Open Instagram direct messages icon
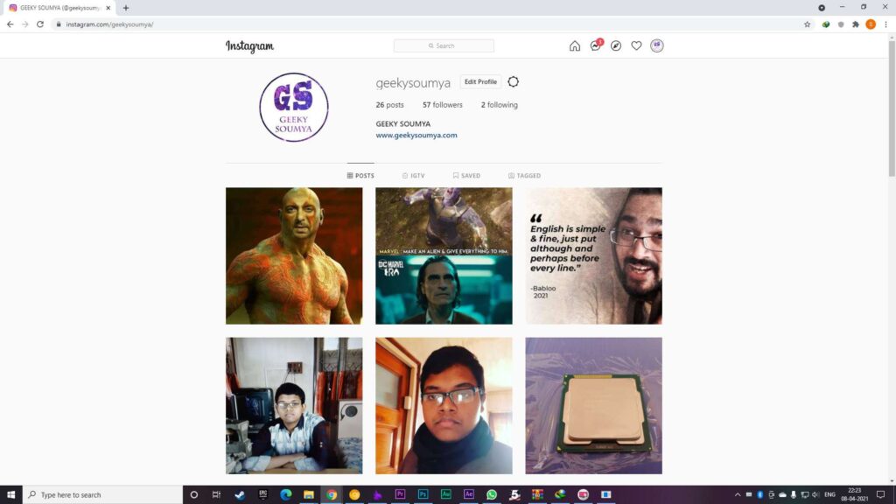The height and width of the screenshot is (504, 896). point(595,45)
